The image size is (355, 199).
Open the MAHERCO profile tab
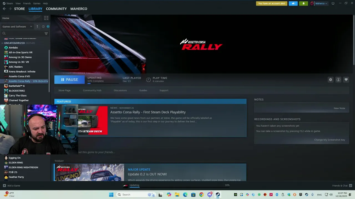[79, 9]
